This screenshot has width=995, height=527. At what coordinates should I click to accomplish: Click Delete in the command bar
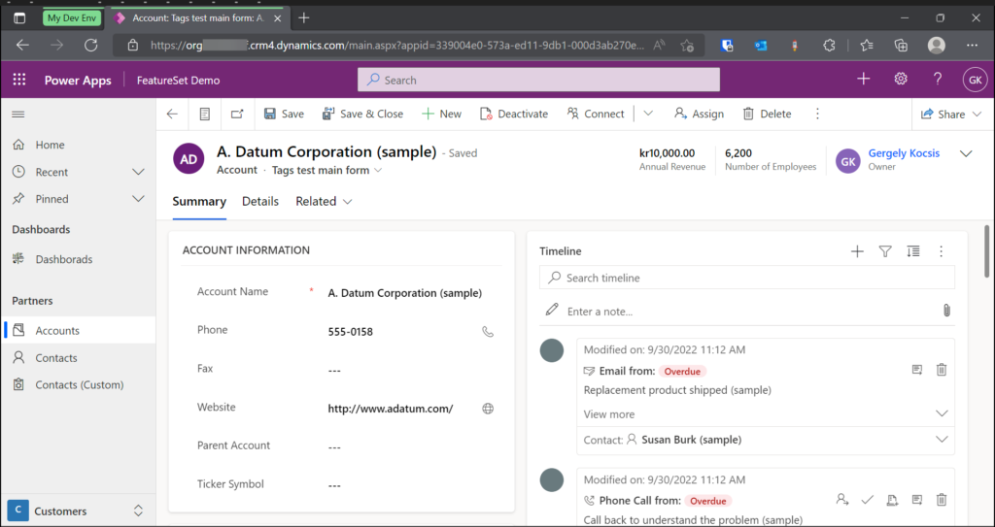click(768, 115)
